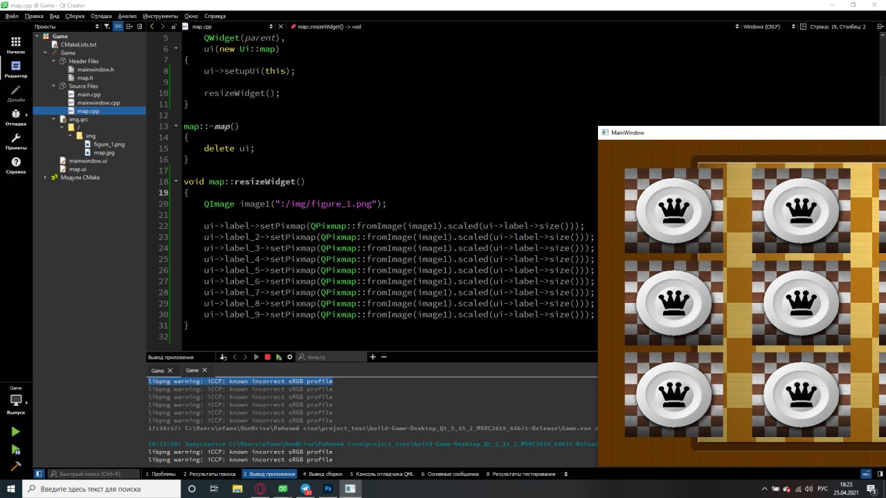Open the Windows Start menu
This screenshot has height=498, width=886.
pos(11,488)
